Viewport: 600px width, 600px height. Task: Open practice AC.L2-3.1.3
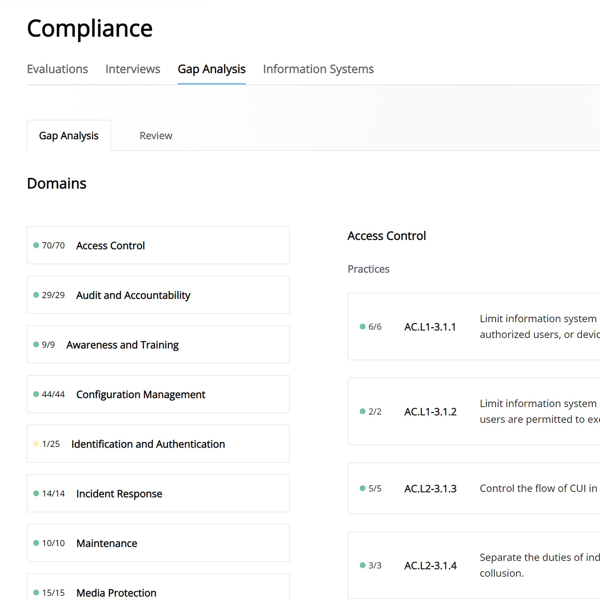pyautogui.click(x=474, y=488)
